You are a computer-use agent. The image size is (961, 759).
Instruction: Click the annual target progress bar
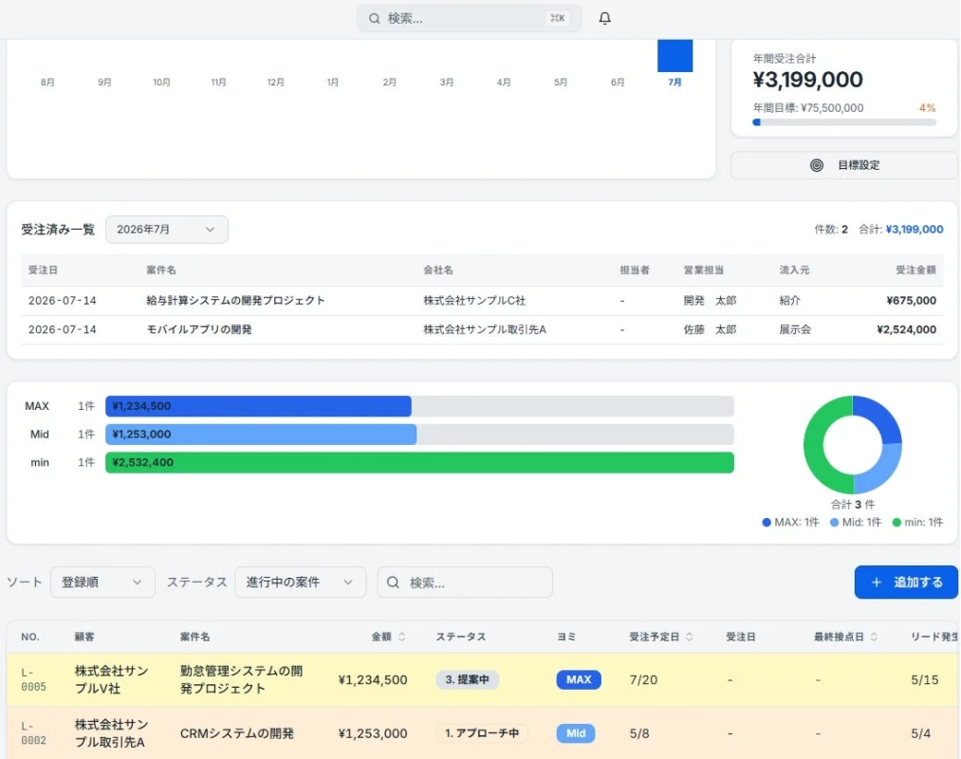[x=844, y=122]
